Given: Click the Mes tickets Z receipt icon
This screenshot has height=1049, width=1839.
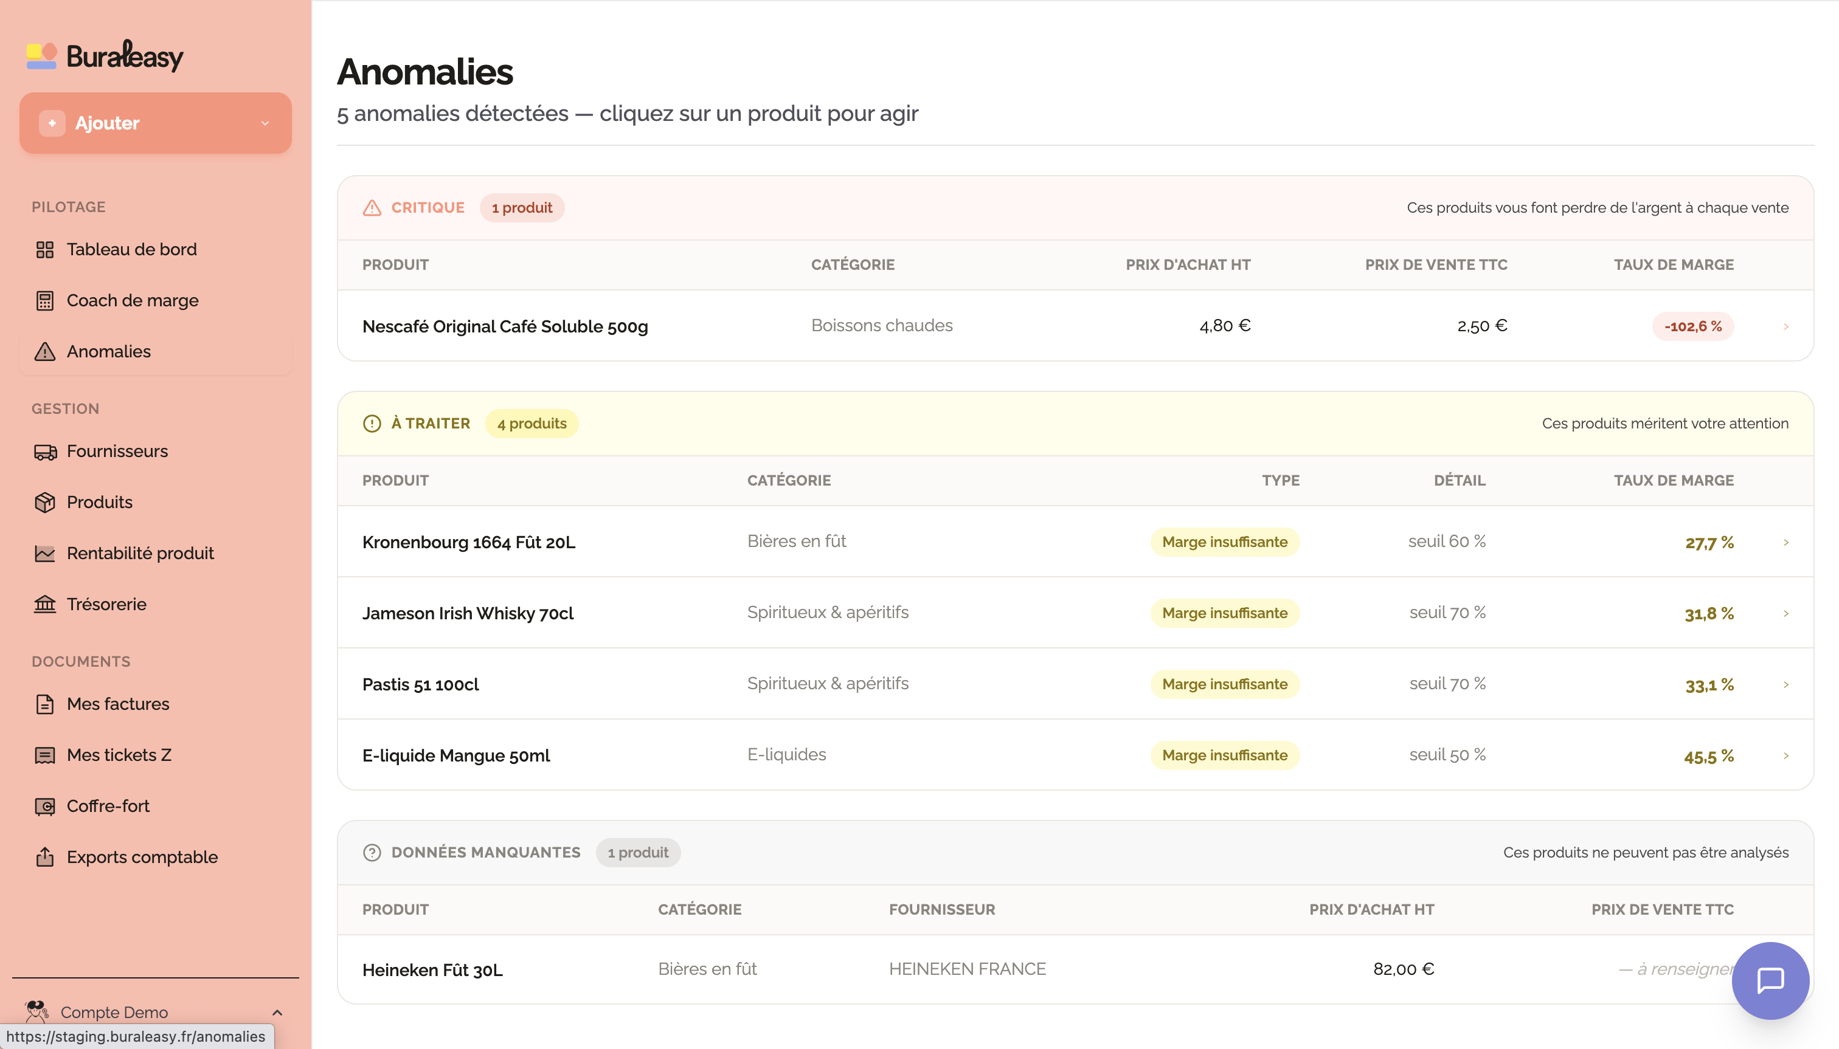Looking at the screenshot, I should click(x=44, y=755).
